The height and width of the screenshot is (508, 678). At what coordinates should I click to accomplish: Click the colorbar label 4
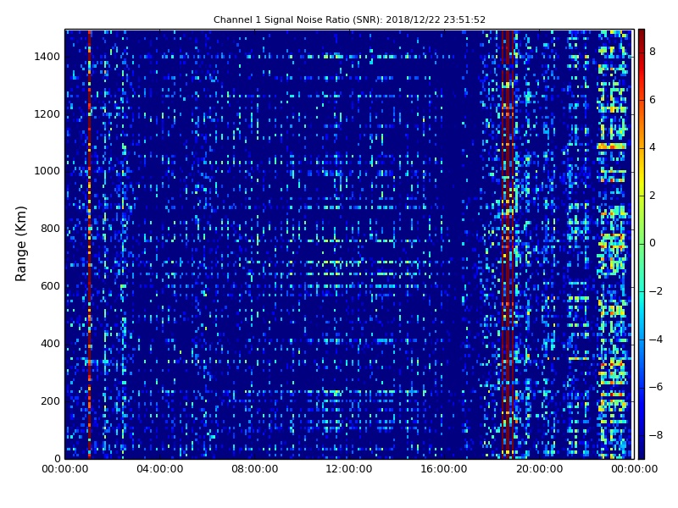coord(653,147)
